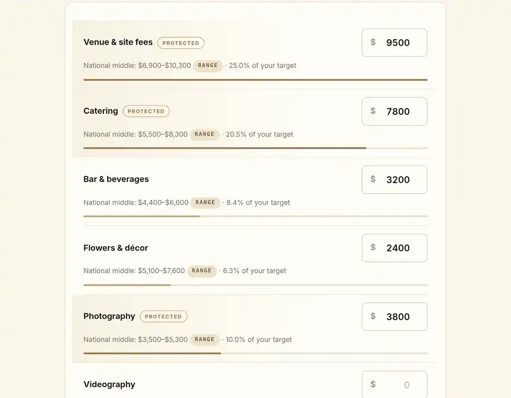
Task: Toggle the PROTECTED badge on Venue & site fees
Action: point(181,43)
